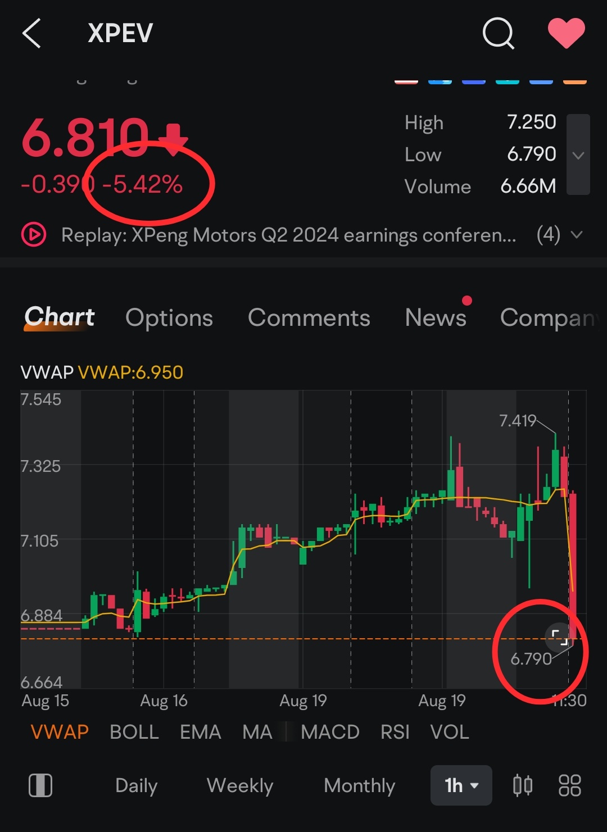This screenshot has width=607, height=832.
Task: Tap the High 7.250 value
Action: point(531,122)
